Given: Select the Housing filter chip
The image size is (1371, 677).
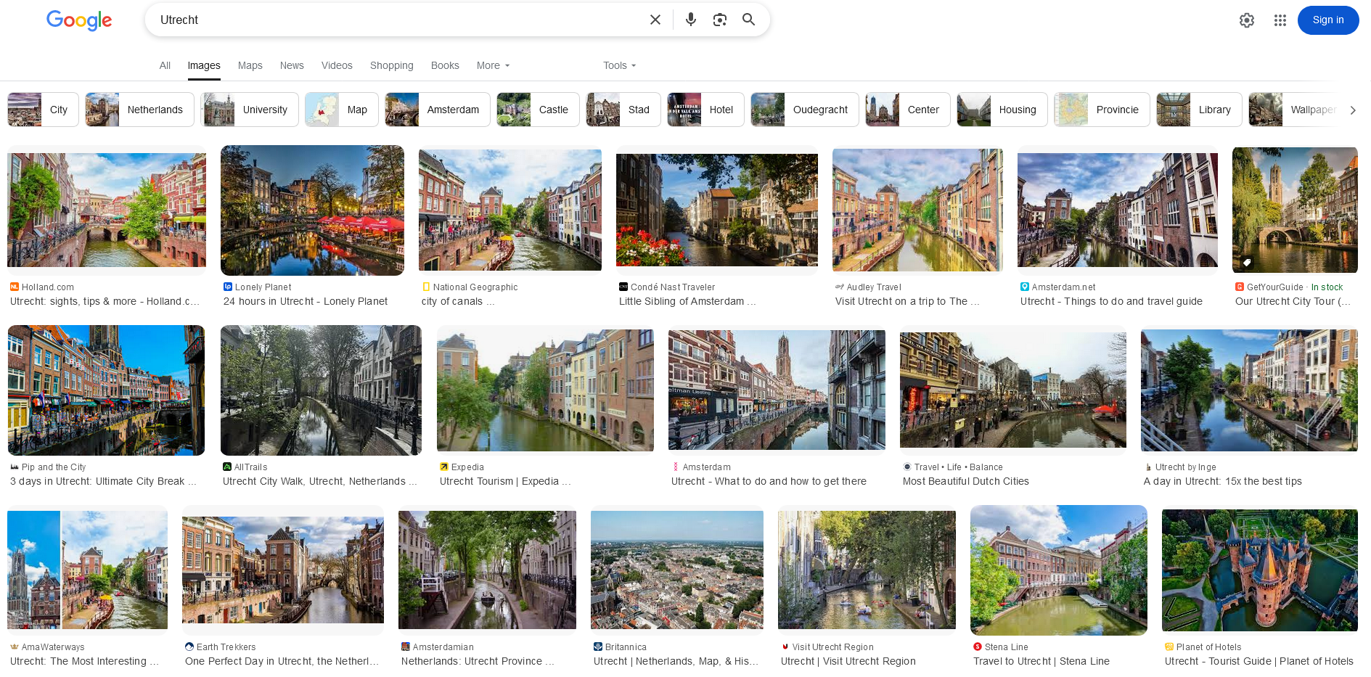Looking at the screenshot, I should [x=1002, y=110].
